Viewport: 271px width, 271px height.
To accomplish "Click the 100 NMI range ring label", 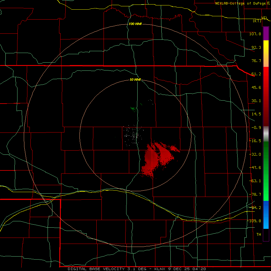I will [x=135, y=24].
